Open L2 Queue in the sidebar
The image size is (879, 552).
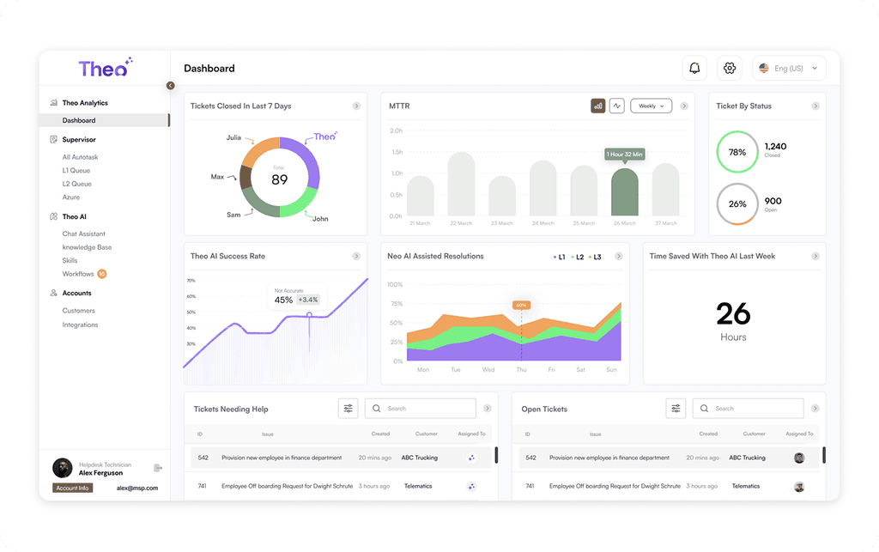point(76,184)
